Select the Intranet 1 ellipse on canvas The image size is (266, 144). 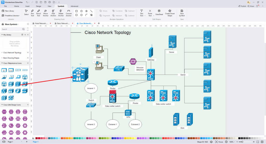pos(91,88)
